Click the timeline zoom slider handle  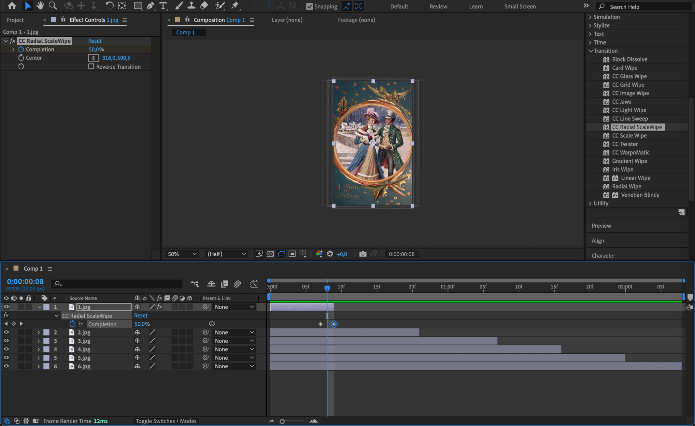282,421
